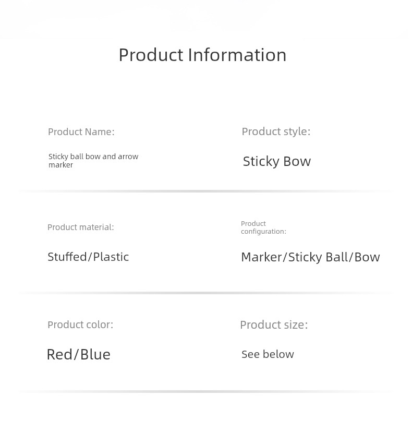Click the divider line under Product color row
The width and height of the screenshot is (412, 432).
click(x=206, y=391)
